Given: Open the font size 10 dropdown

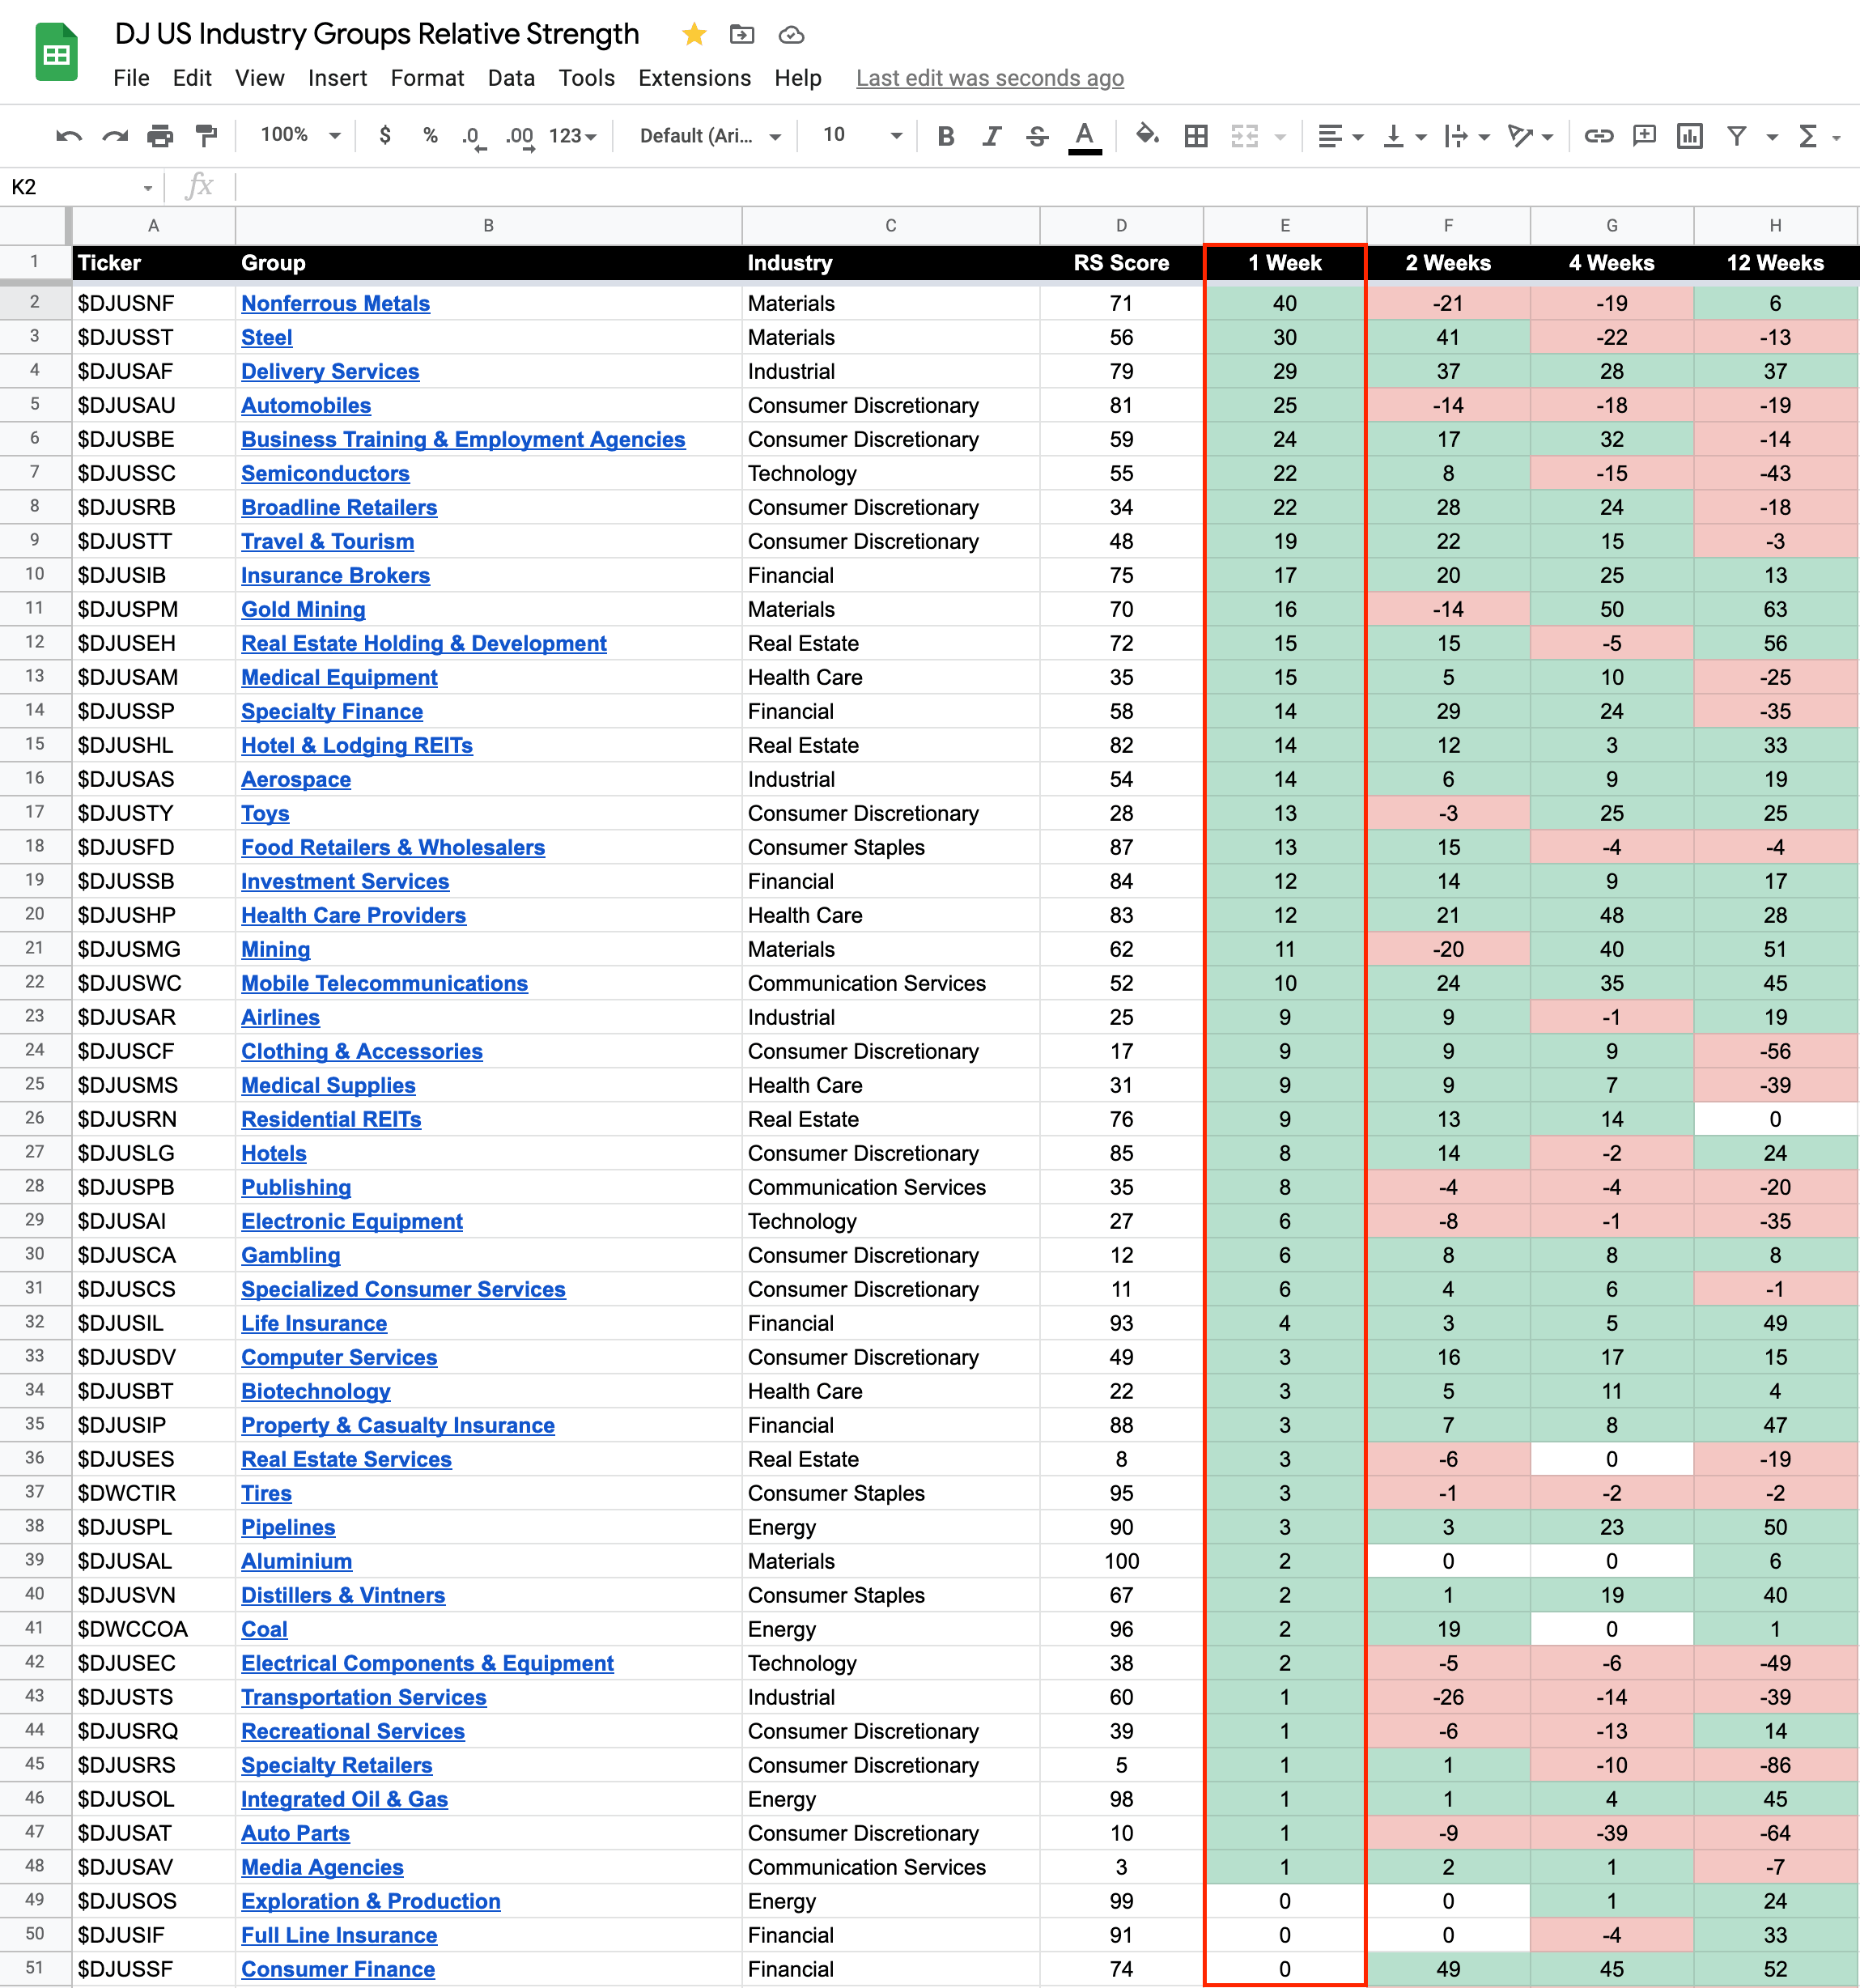Looking at the screenshot, I should (x=862, y=135).
